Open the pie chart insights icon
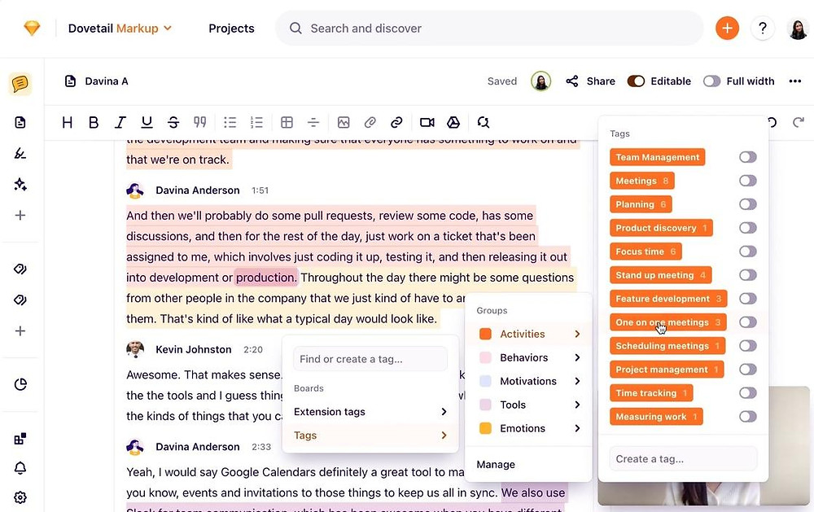 coord(20,384)
